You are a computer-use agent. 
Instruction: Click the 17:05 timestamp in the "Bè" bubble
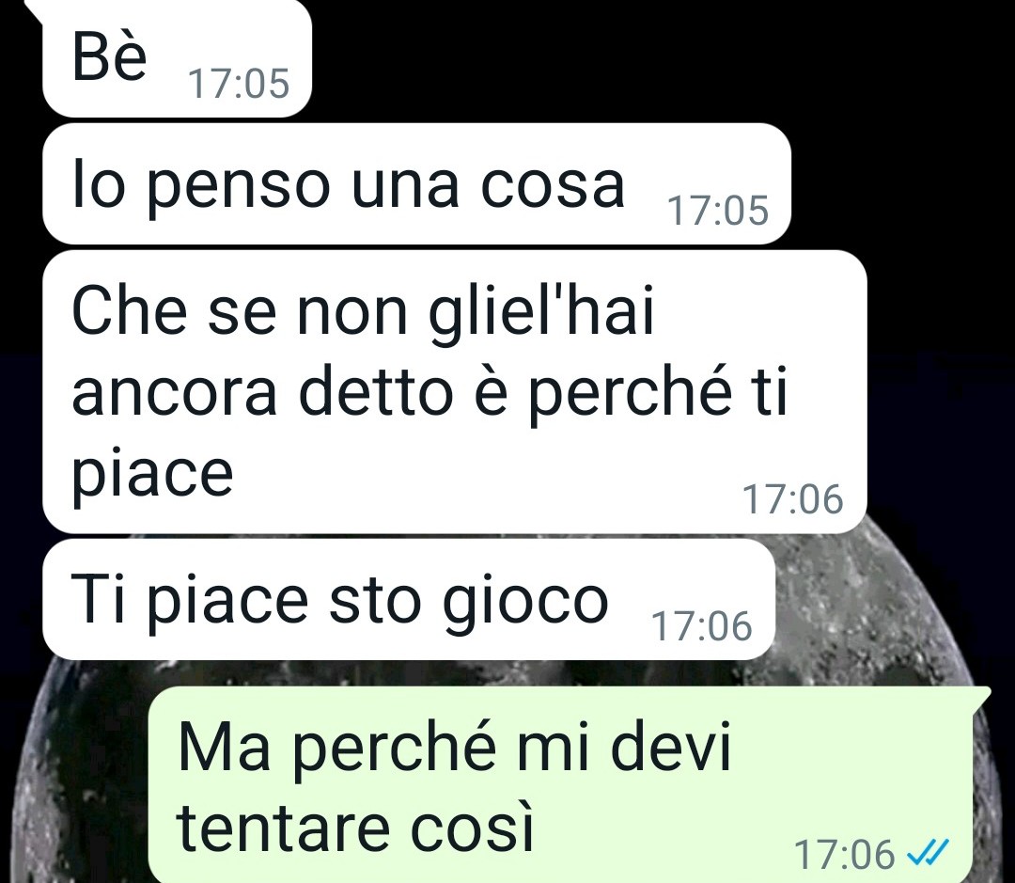[x=238, y=85]
